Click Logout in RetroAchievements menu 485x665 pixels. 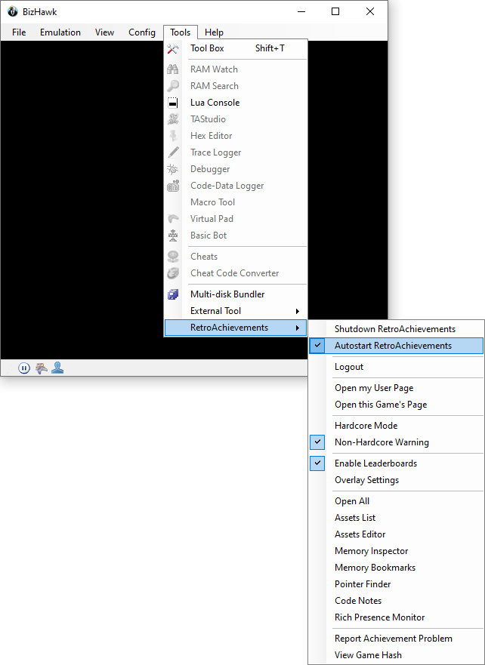(x=349, y=367)
